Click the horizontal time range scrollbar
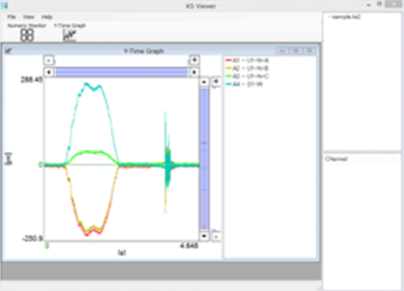This screenshot has width=404, height=291. pyautogui.click(x=121, y=72)
